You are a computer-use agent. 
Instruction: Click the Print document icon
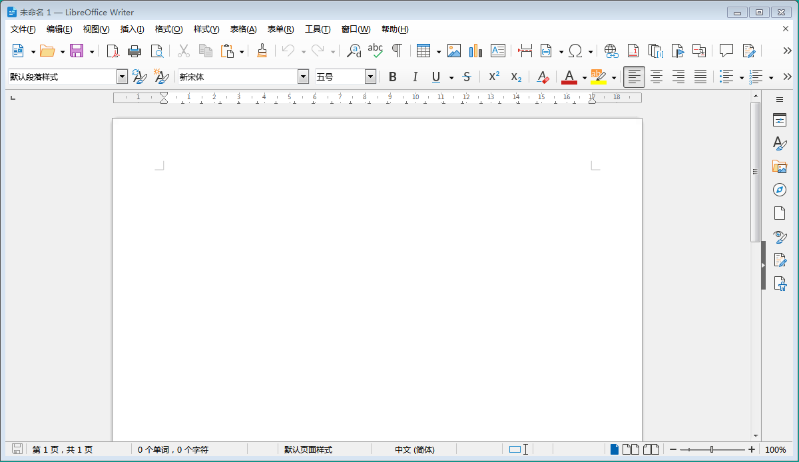click(134, 51)
